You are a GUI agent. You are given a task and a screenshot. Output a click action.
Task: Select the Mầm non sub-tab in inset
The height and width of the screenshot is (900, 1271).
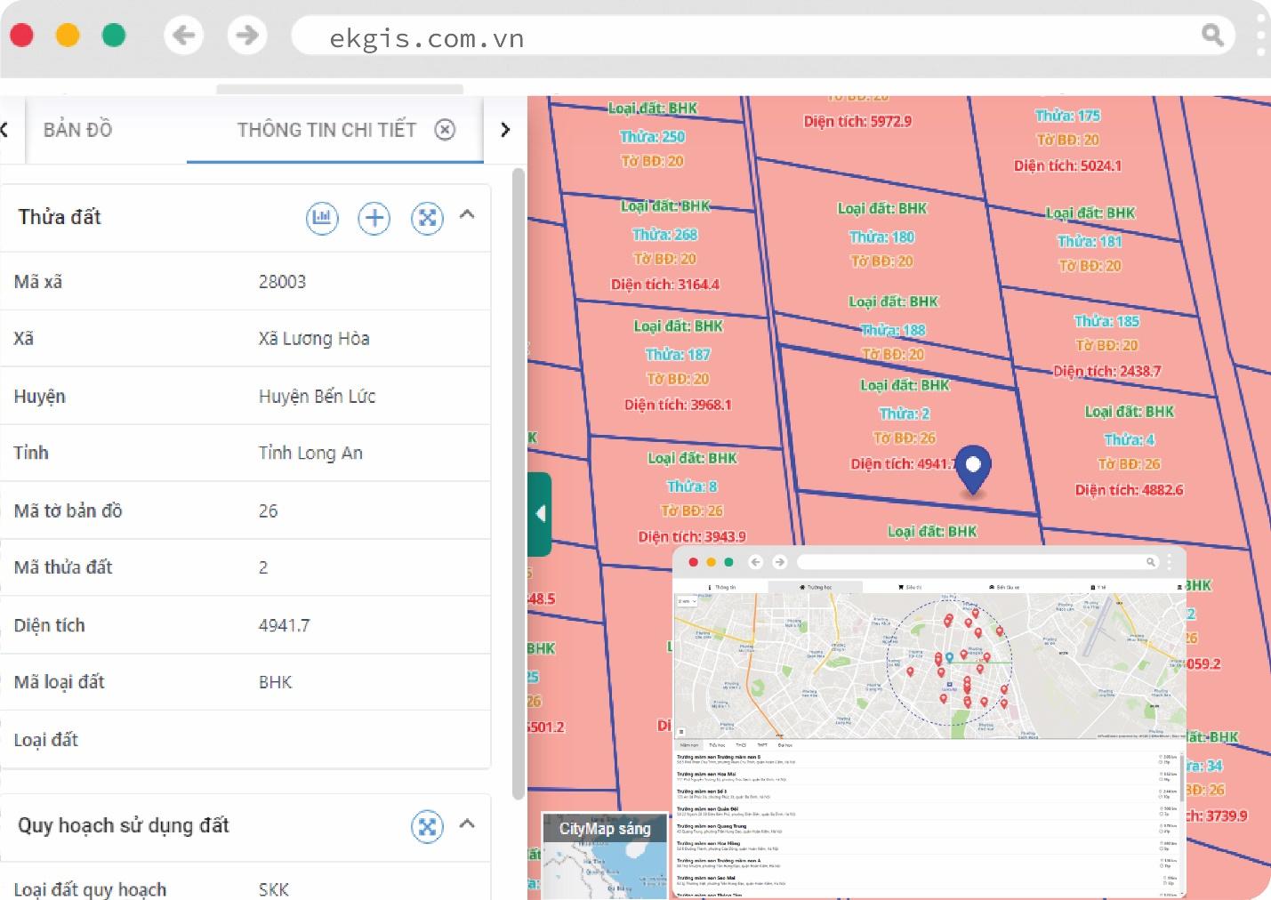[689, 745]
